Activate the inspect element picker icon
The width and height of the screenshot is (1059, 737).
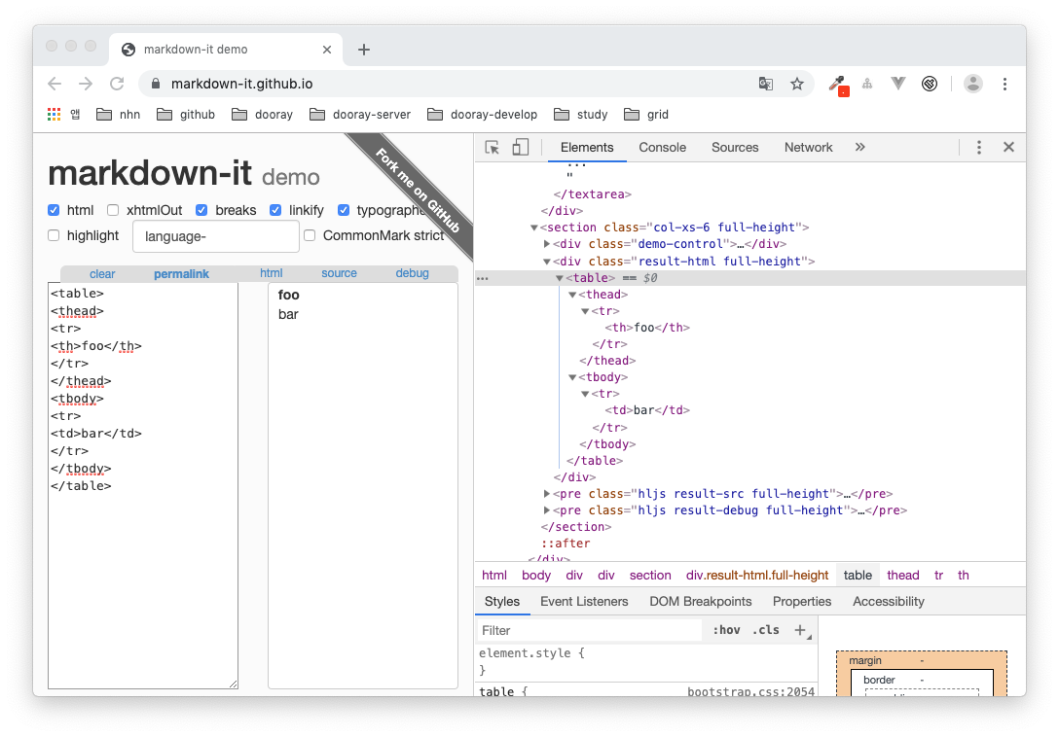493,147
